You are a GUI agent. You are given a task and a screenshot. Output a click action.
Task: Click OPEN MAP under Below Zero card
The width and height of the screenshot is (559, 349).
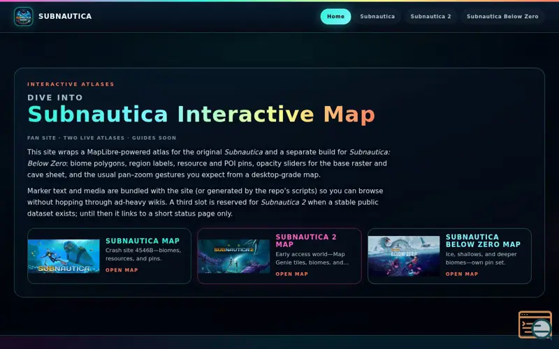pyautogui.click(x=462, y=274)
